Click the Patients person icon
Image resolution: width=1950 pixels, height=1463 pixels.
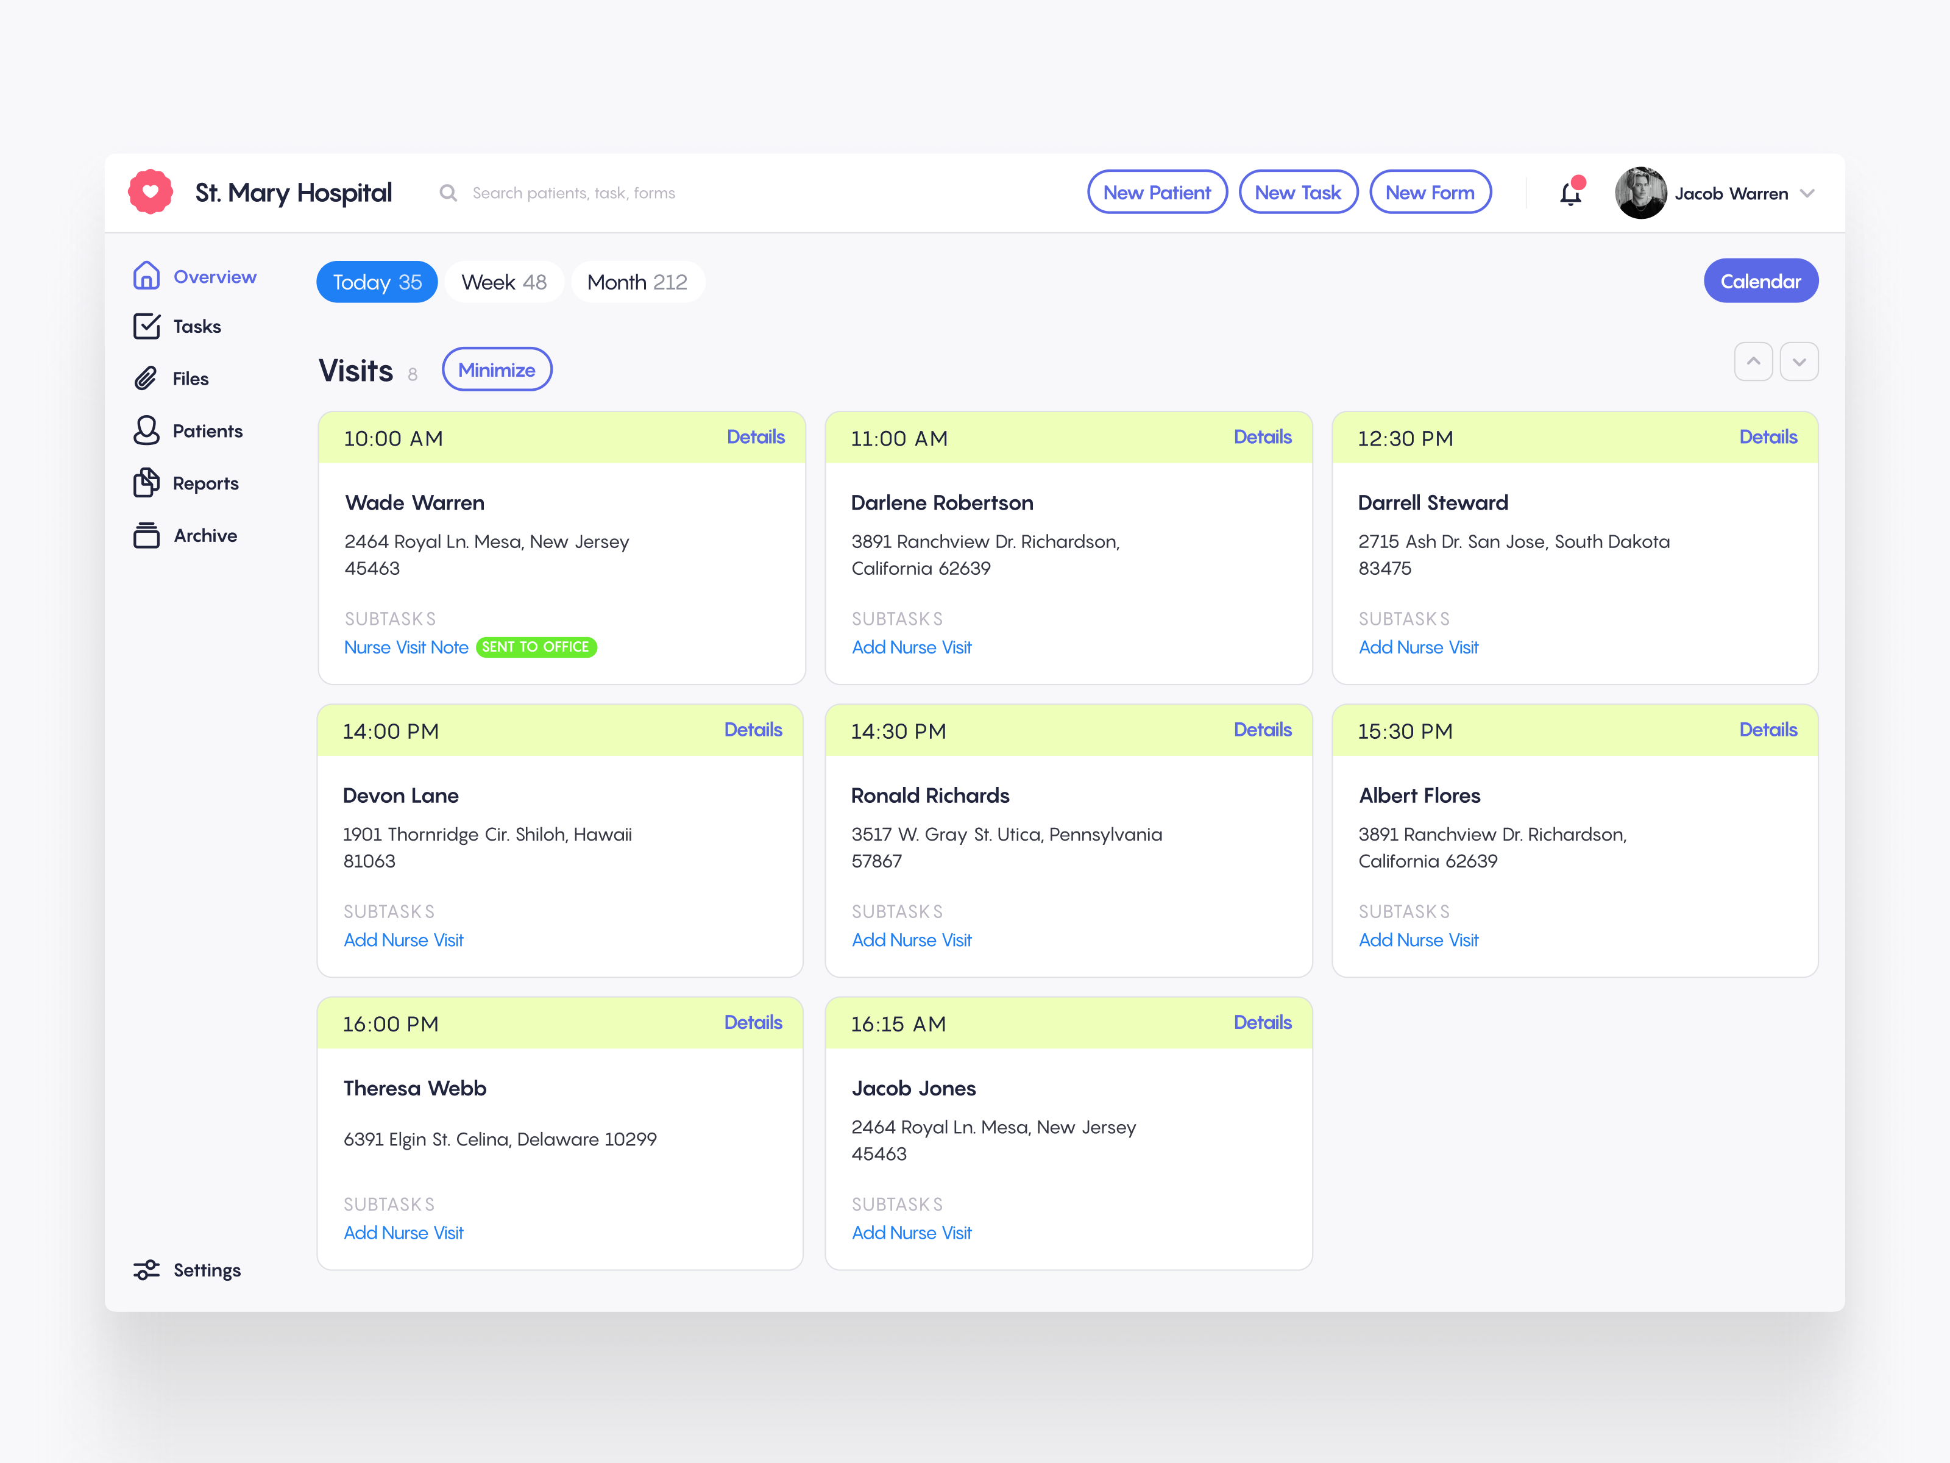coord(146,430)
